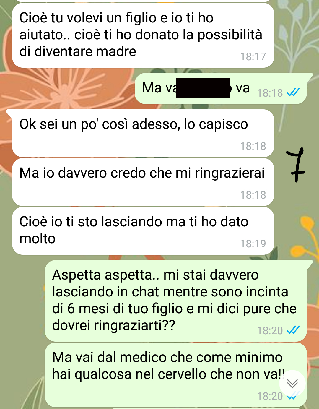Tap the 18:17 timestamp on first message
319x409 pixels.
pos(253,56)
